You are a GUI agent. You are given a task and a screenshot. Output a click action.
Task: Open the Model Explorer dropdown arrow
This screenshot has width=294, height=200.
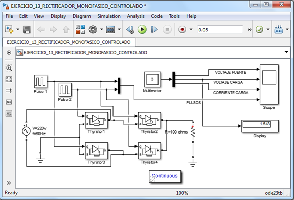[x=119, y=29]
